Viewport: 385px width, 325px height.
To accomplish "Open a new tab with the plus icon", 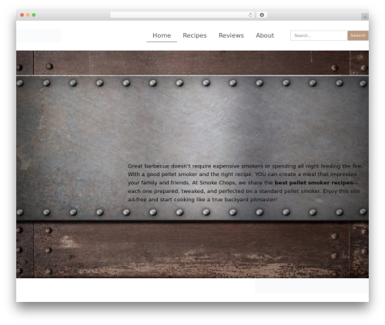I will tap(365, 17).
